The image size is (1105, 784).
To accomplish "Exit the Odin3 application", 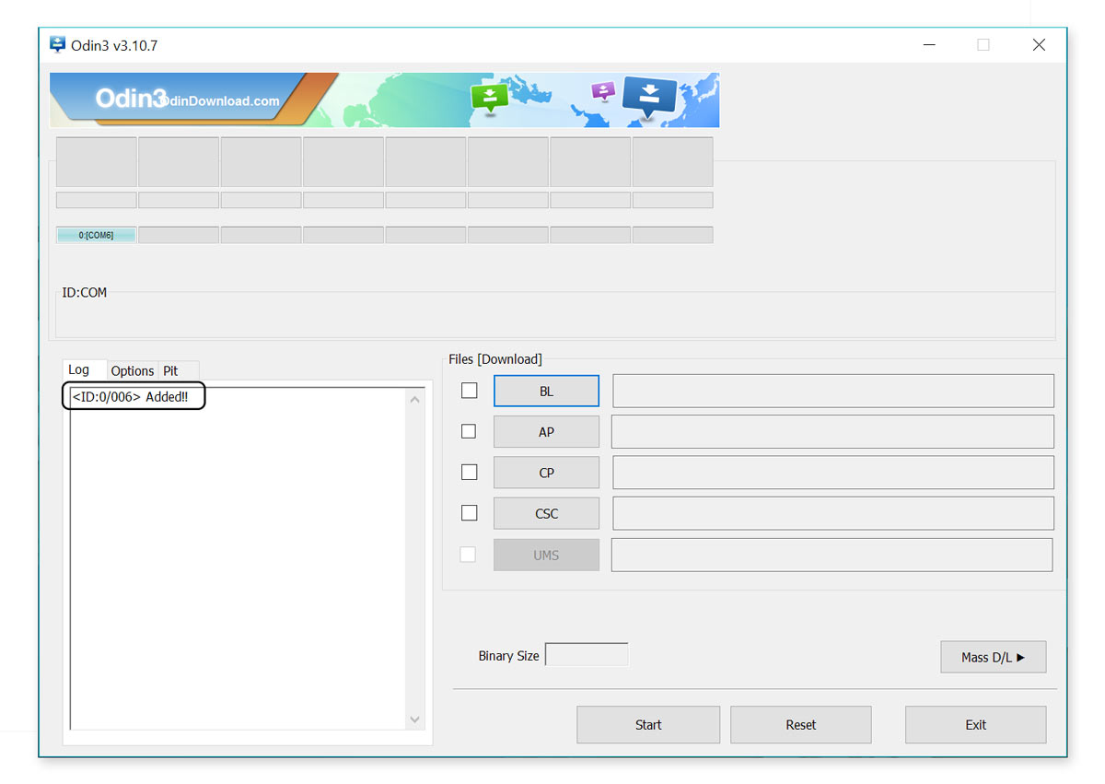I will [x=976, y=724].
